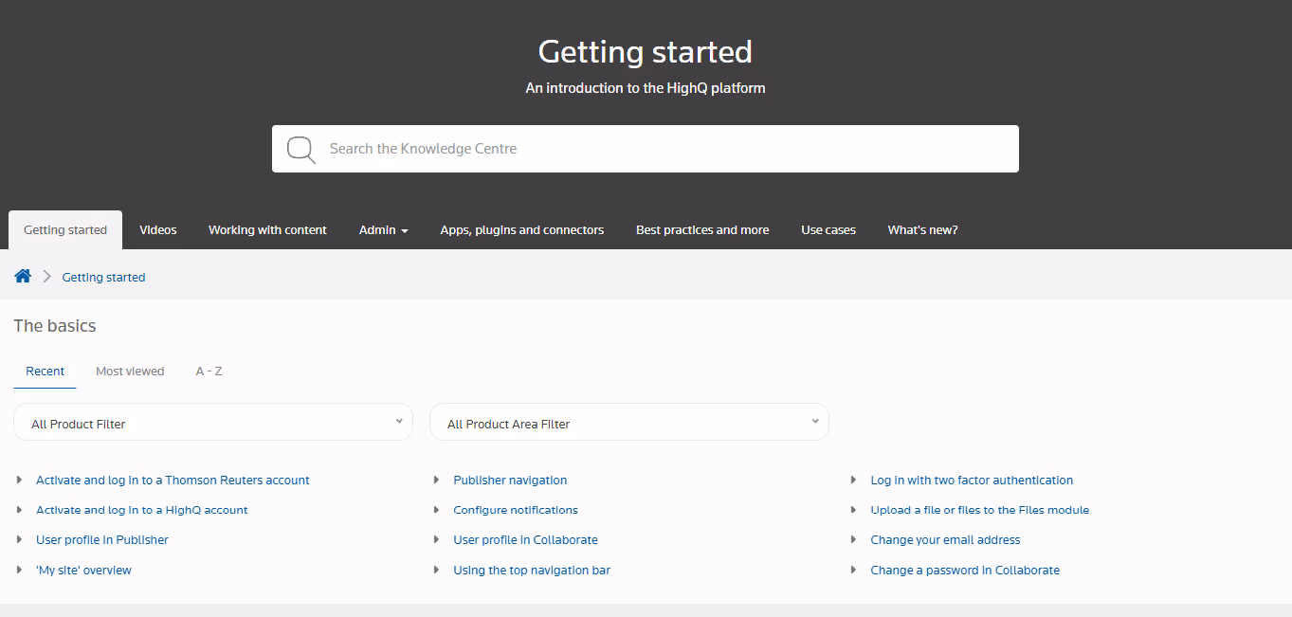Click the arrow bullet beside 'My site' overview
This screenshot has width=1292, height=617.
[x=19, y=570]
